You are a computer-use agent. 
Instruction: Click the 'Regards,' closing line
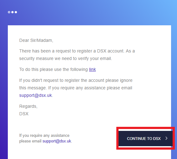point(28,106)
